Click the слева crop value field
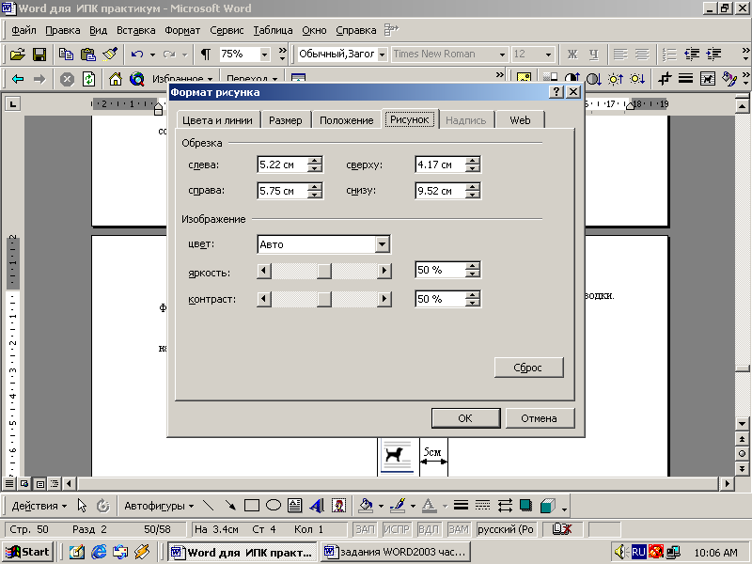Image resolution: width=752 pixels, height=564 pixels. coord(282,164)
